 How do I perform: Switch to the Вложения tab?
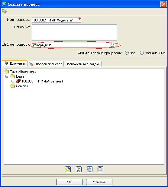pyautogui.click(x=15, y=63)
